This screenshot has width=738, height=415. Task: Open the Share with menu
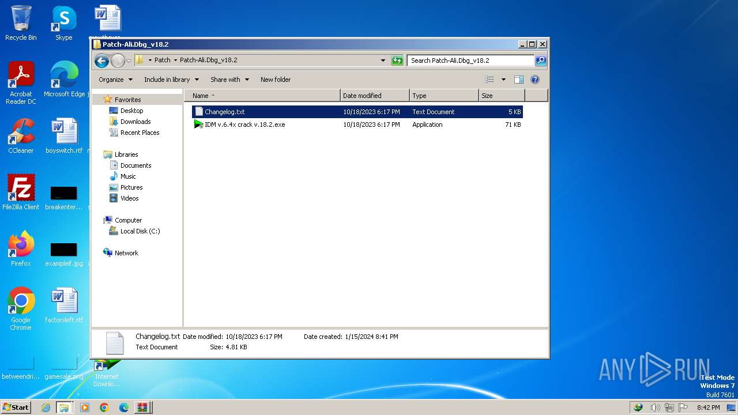tap(229, 80)
